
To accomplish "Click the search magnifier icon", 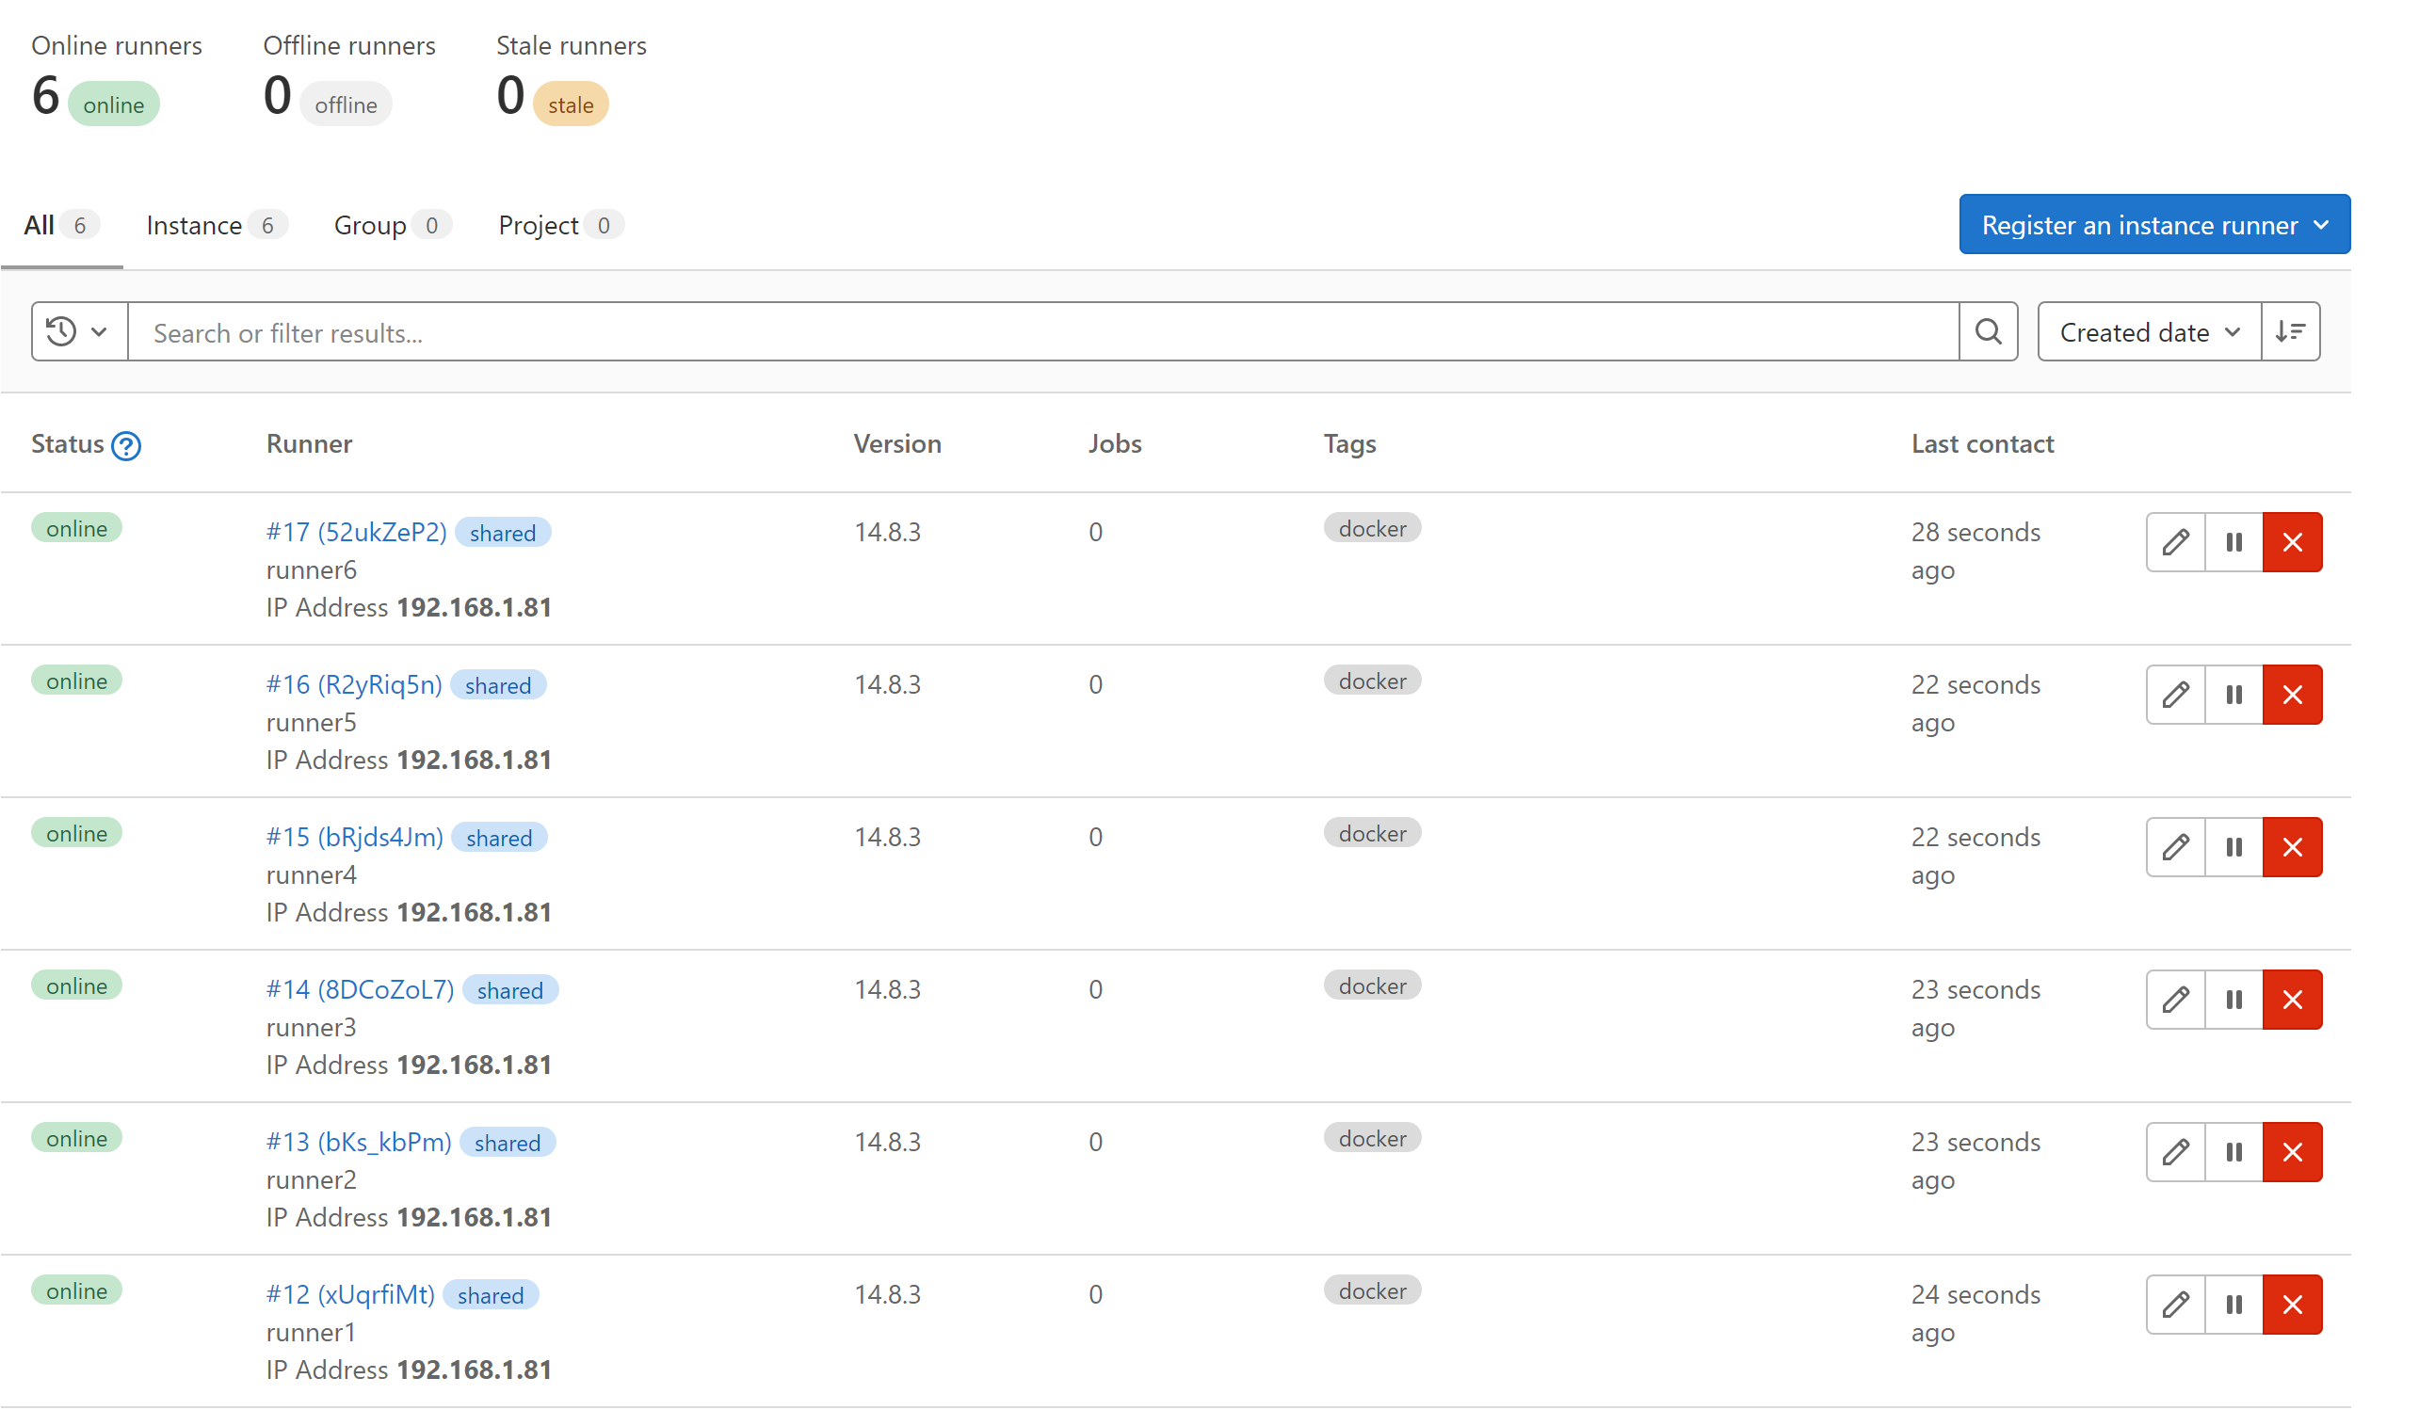I will pos(1988,332).
